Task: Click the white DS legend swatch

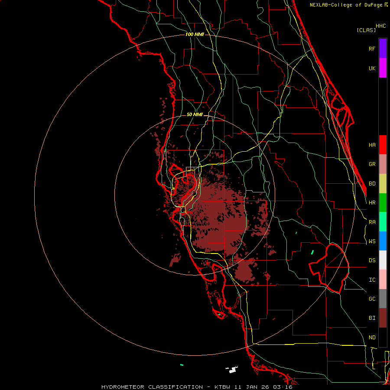Action: [383, 260]
